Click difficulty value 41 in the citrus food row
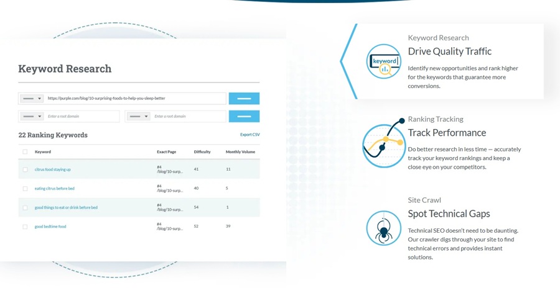560x301 pixels. (x=196, y=169)
